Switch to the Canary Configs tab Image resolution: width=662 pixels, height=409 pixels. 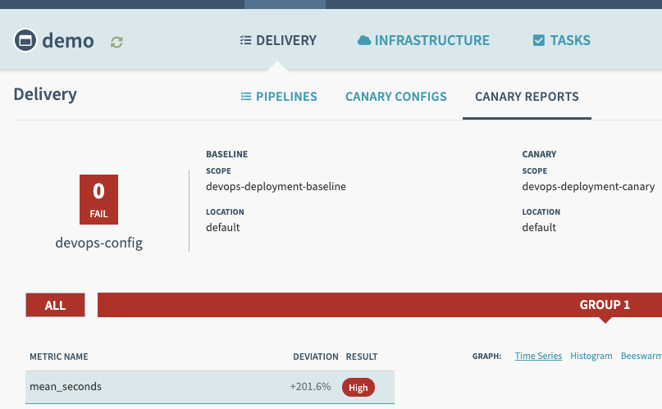coord(395,97)
